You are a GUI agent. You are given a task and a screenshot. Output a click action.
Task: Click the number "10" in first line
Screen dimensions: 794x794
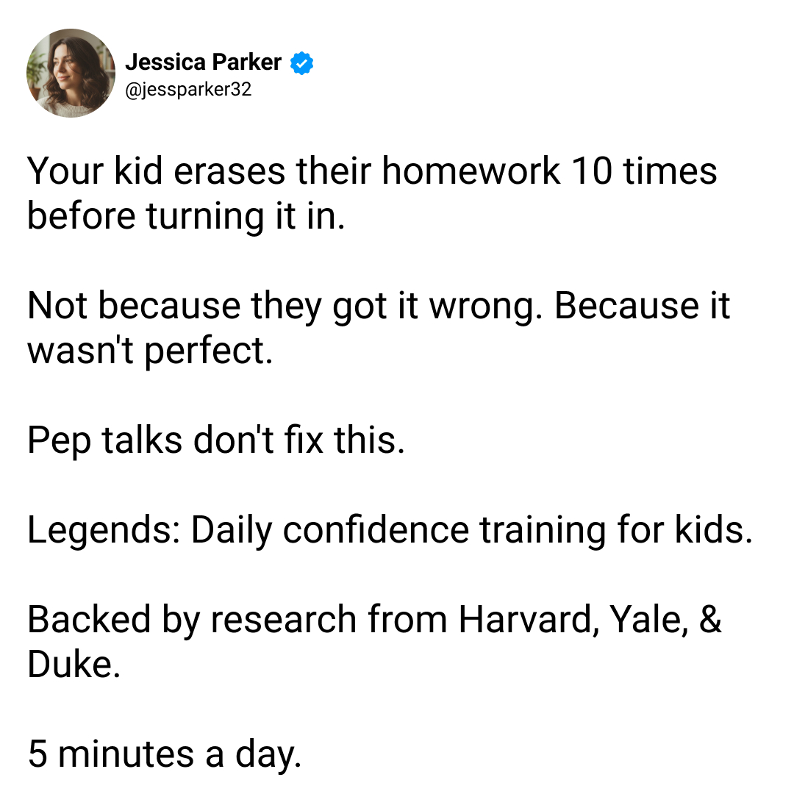click(x=591, y=171)
